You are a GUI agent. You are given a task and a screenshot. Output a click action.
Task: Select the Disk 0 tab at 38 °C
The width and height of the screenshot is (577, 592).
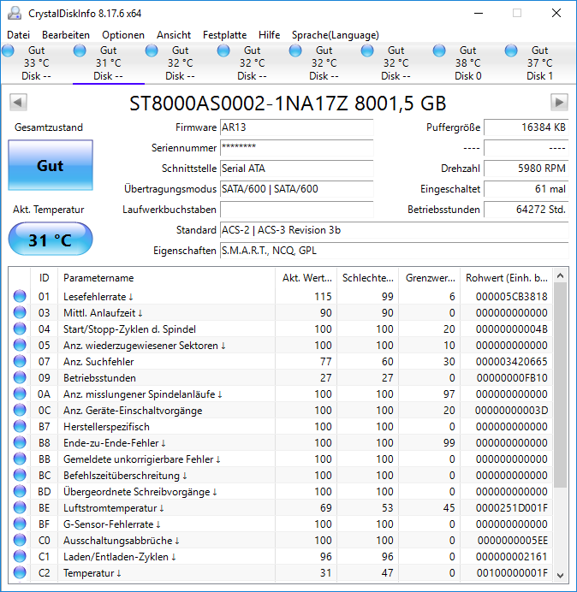[x=467, y=63]
